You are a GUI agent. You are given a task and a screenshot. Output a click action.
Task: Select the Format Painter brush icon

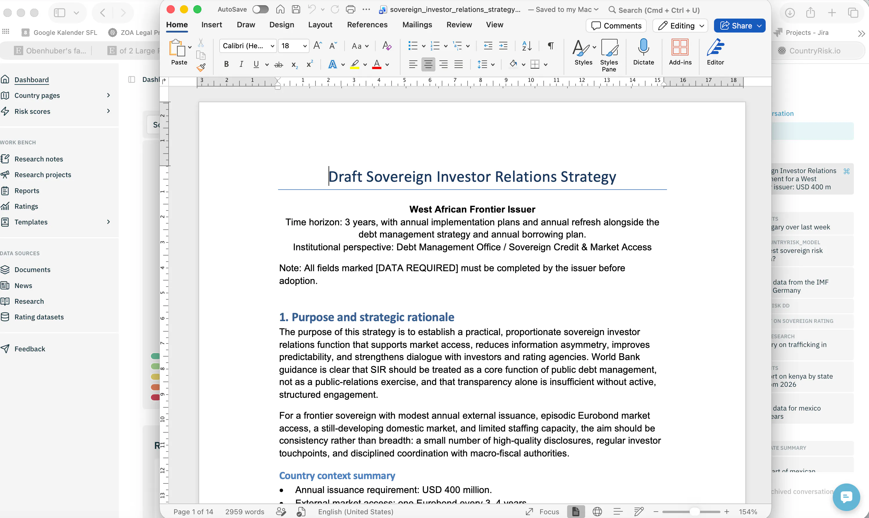pyautogui.click(x=201, y=67)
